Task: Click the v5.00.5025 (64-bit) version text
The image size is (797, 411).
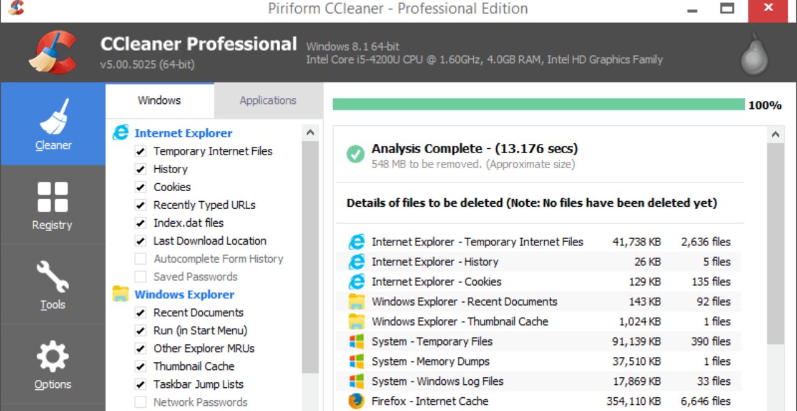Action: coord(148,64)
